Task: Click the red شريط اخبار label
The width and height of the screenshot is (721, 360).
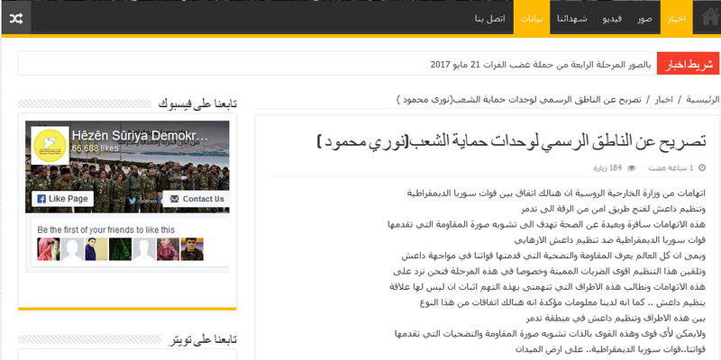Action: [689, 65]
